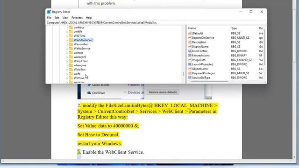Click the key tree vertical scrollbar thumb

coord(183,74)
